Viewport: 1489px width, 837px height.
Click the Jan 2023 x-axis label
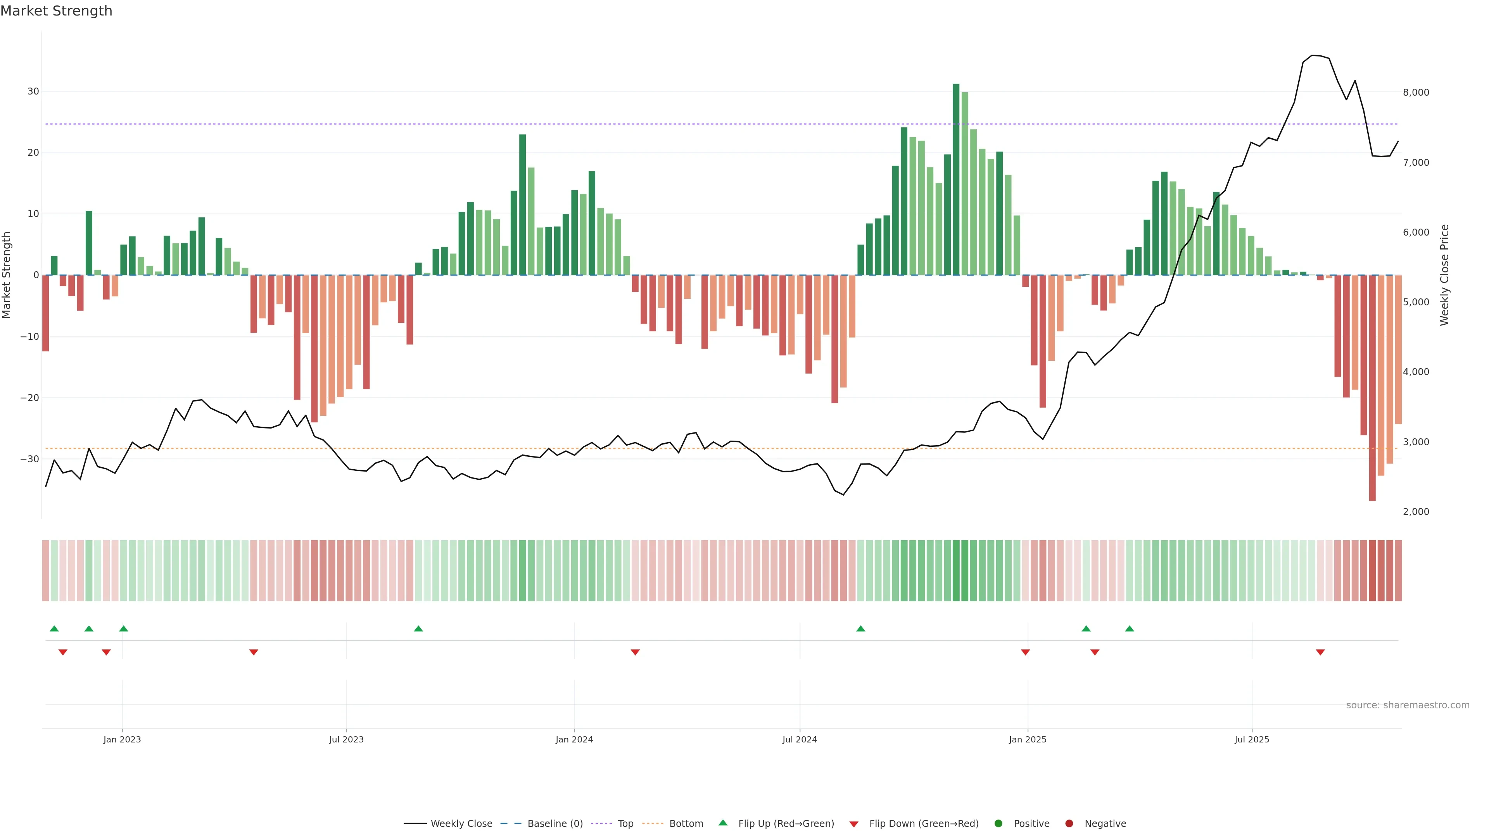(122, 739)
